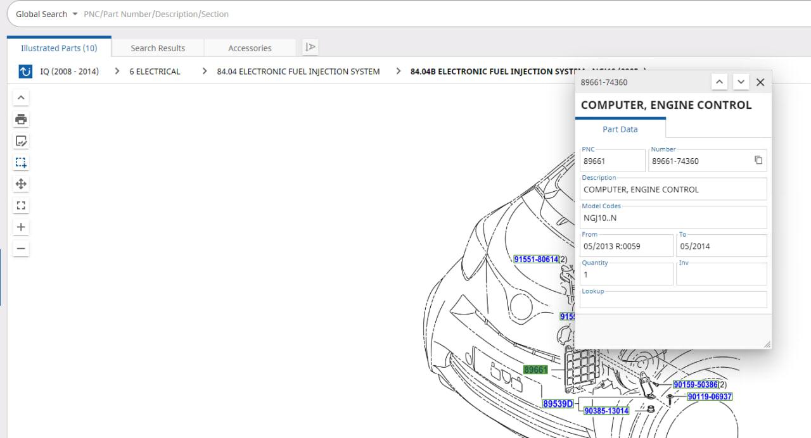The height and width of the screenshot is (438, 811).
Task: Activate the pan/move diagram tool
Action: [21, 184]
